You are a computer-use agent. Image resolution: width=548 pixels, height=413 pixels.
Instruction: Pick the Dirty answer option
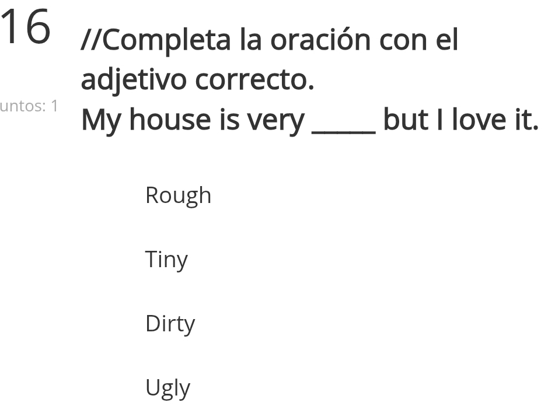coord(170,324)
